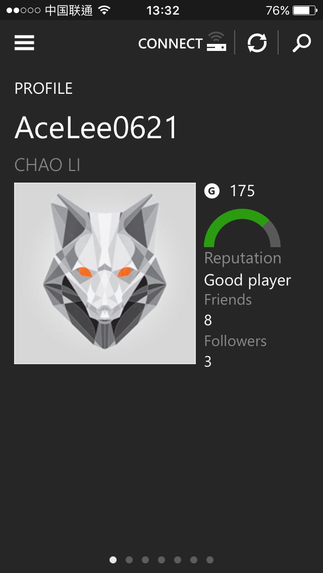Jump to the last page dot
Viewport: 323px width, 573px height.
209,560
